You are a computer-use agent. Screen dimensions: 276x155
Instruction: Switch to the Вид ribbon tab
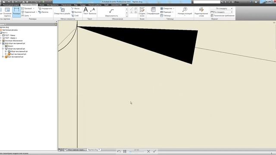(x=76, y=5)
